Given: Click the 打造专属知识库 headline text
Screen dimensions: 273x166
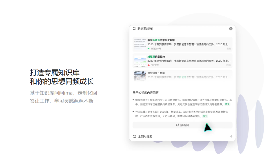Looking at the screenshot, I should [55, 73].
